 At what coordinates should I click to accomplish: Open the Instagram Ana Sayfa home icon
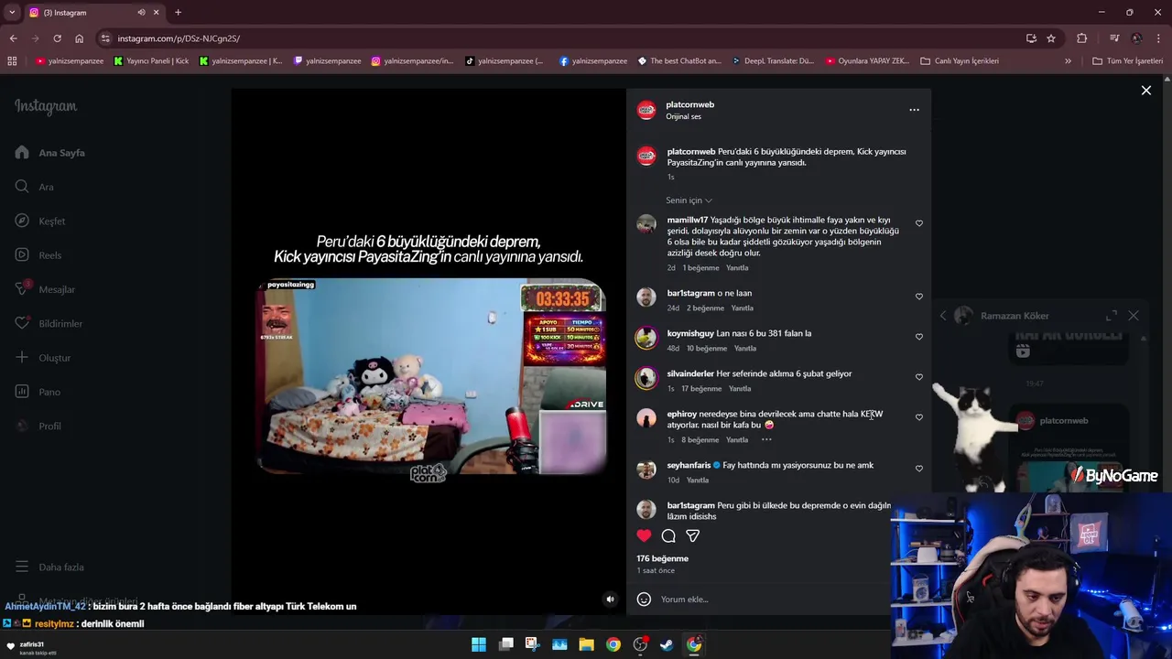22,153
